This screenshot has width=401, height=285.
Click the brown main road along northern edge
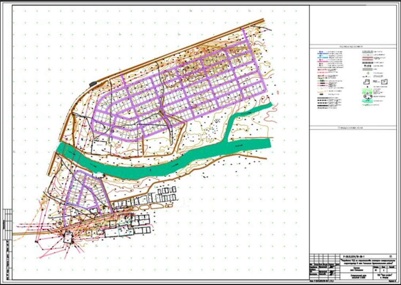click(x=178, y=51)
